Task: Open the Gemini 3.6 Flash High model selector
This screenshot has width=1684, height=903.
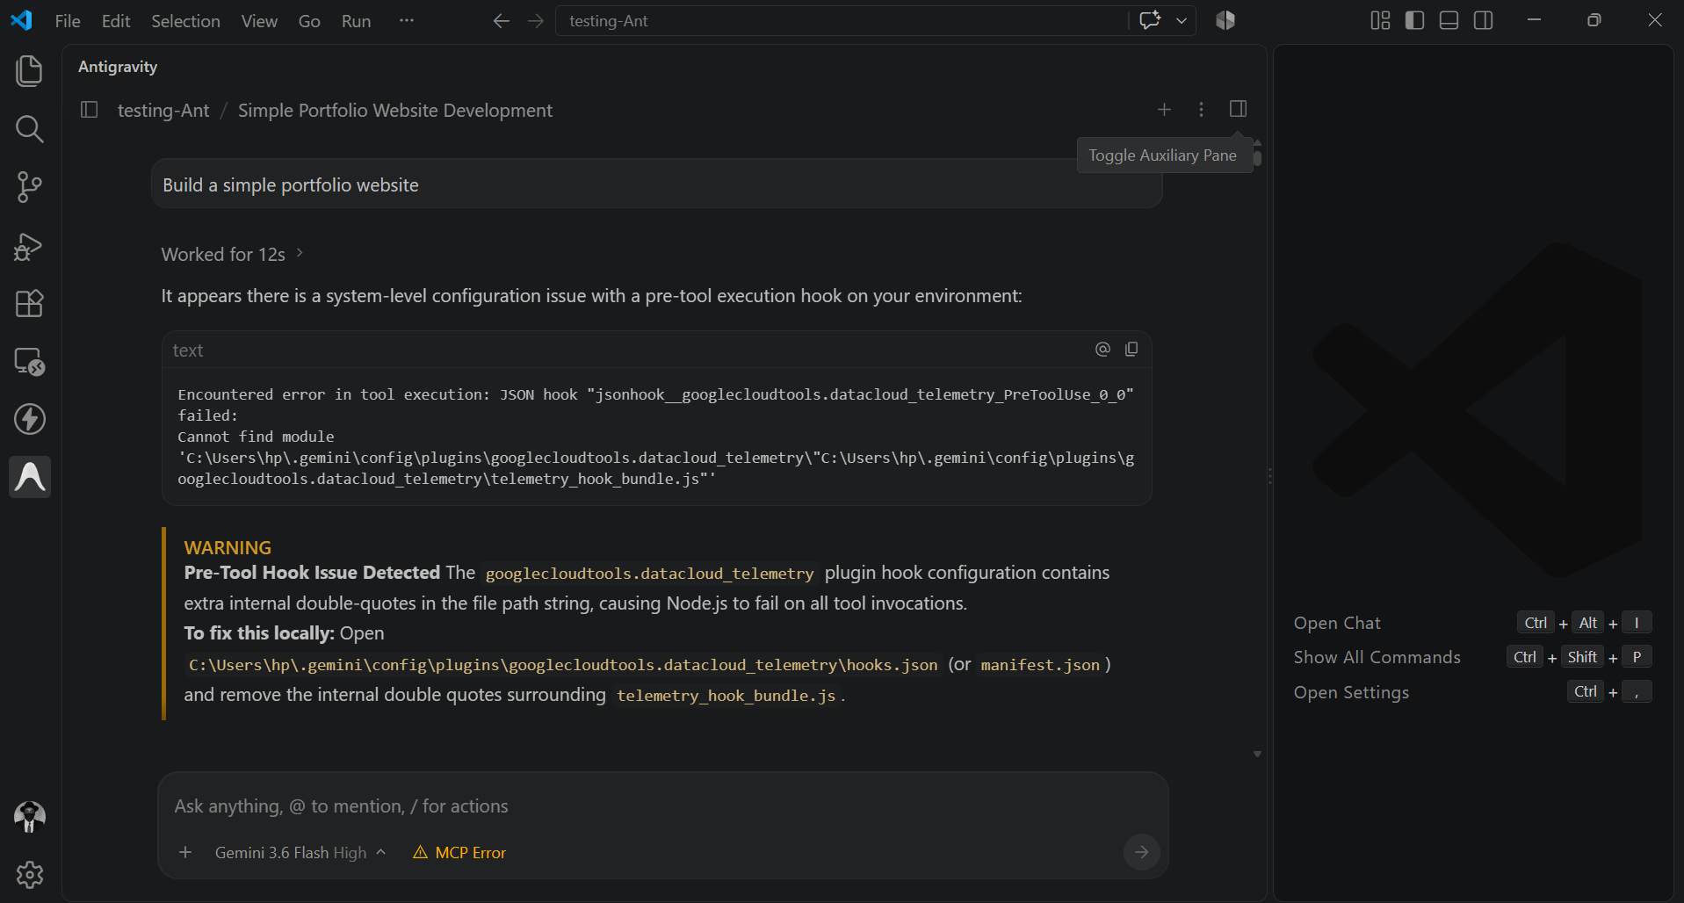Action: coord(300,852)
